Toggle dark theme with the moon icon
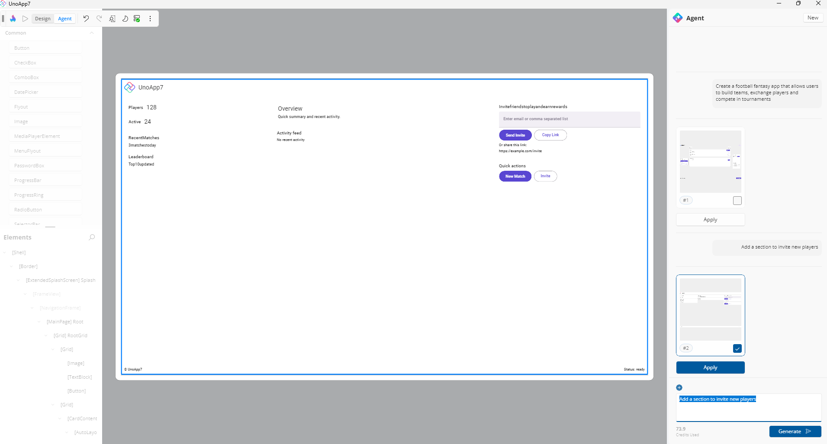Screen dimensions: 827x444 (x=125, y=19)
